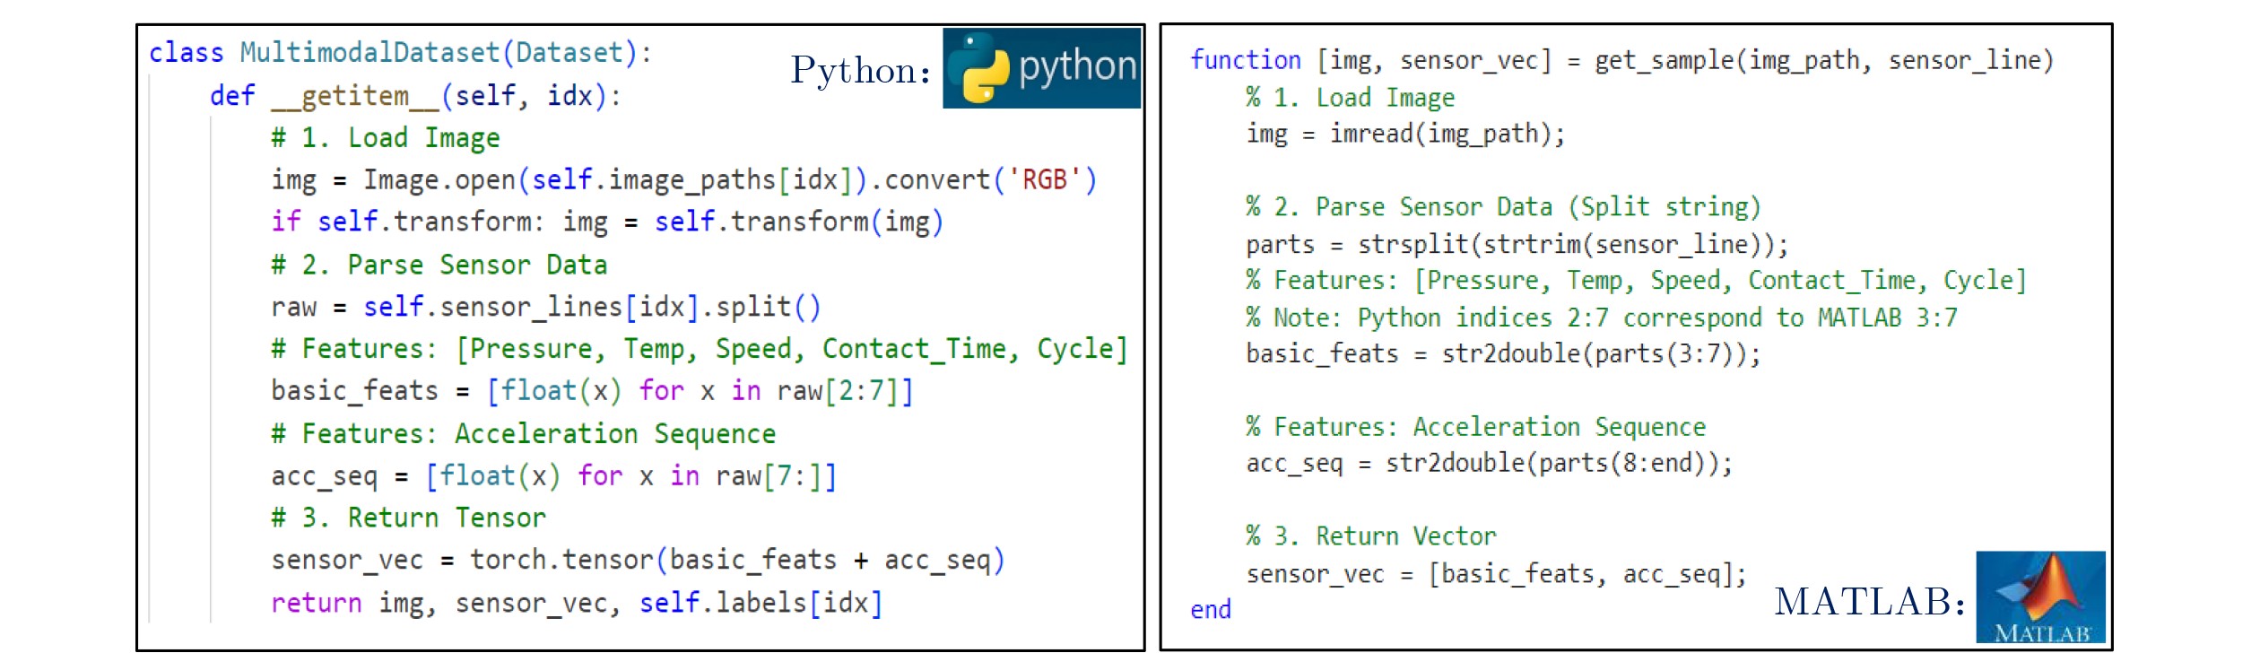Image resolution: width=2260 pixels, height=653 pixels.
Task: Place cursor on the Image.open line
Action: tap(683, 180)
